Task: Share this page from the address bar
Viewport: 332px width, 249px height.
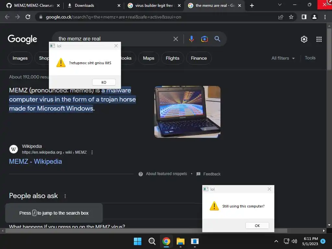Action: pyautogui.click(x=281, y=17)
